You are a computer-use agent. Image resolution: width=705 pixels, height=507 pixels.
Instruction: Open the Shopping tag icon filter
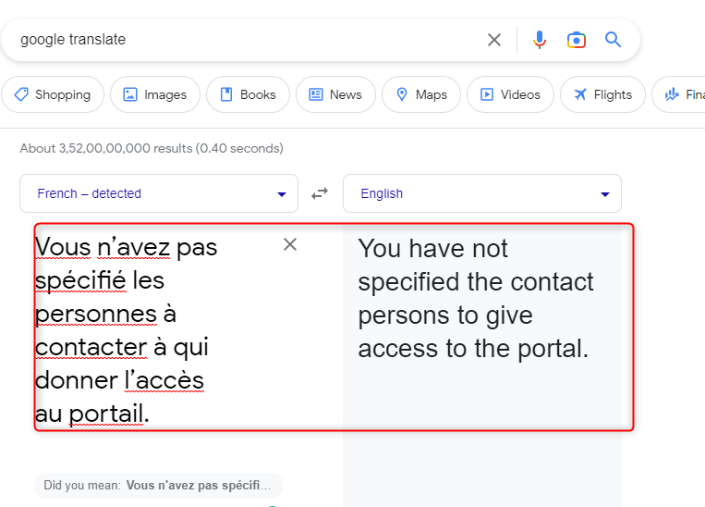coord(53,94)
